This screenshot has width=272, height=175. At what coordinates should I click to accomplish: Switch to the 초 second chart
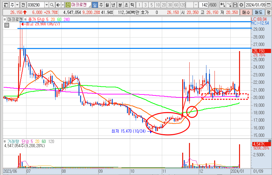click(126, 5)
